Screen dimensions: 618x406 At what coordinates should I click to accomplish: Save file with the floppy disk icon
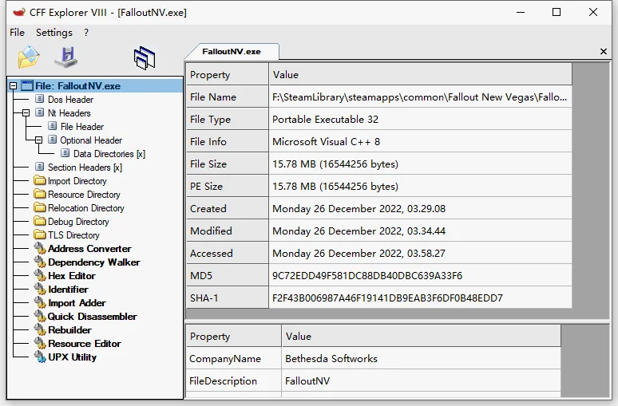tap(66, 57)
